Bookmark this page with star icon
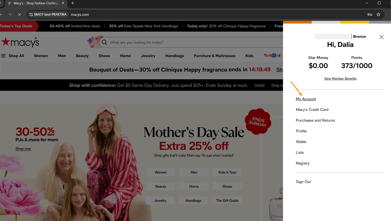This screenshot has width=391, height=221. click(378, 14)
